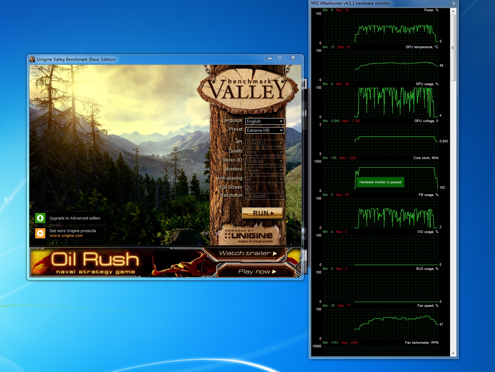Click Get more Unigine products text
The image size is (495, 372).
(73, 231)
